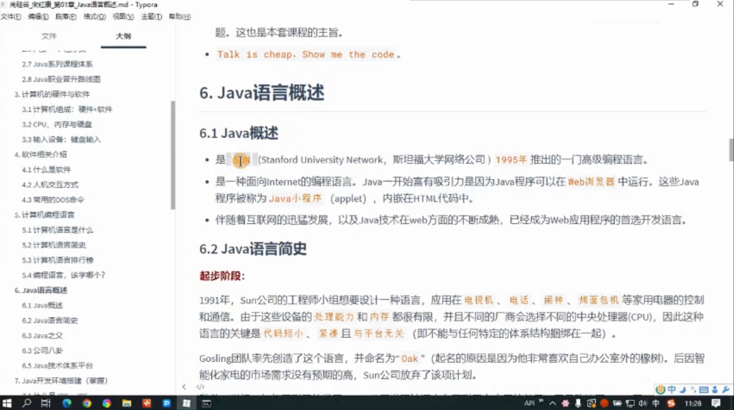Screen dimensions: 734x410
Task: Select outline entry 3.1 计算机组成：硬件+软件
Action: [x=67, y=109]
